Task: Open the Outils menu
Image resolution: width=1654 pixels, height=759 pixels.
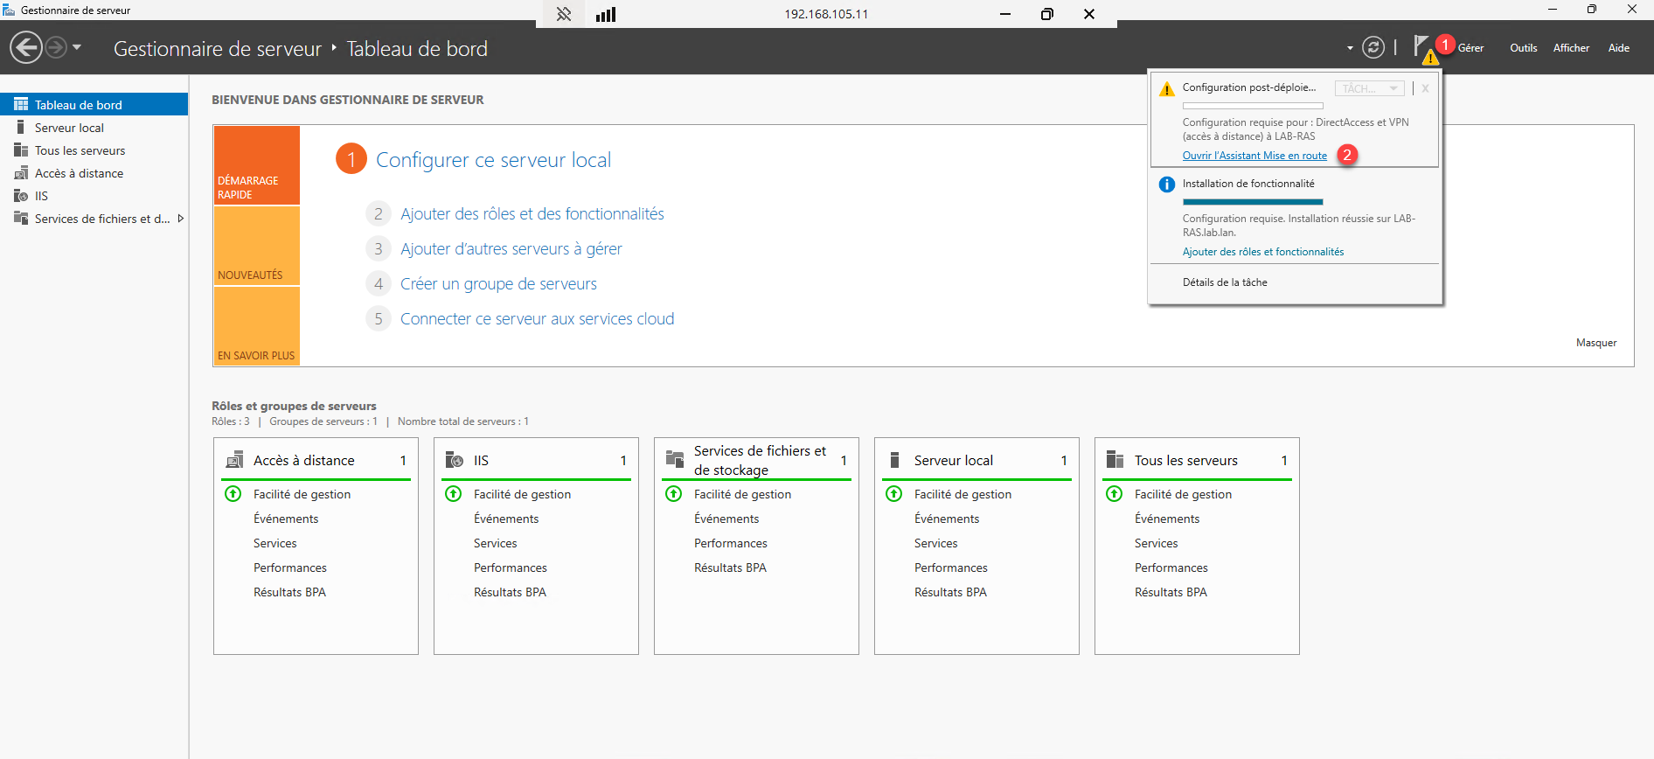Action: click(1523, 48)
